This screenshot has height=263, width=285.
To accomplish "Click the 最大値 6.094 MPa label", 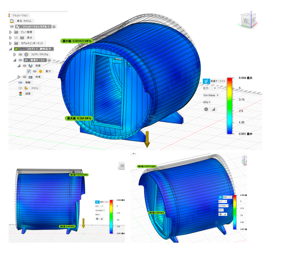I will click(x=79, y=119).
